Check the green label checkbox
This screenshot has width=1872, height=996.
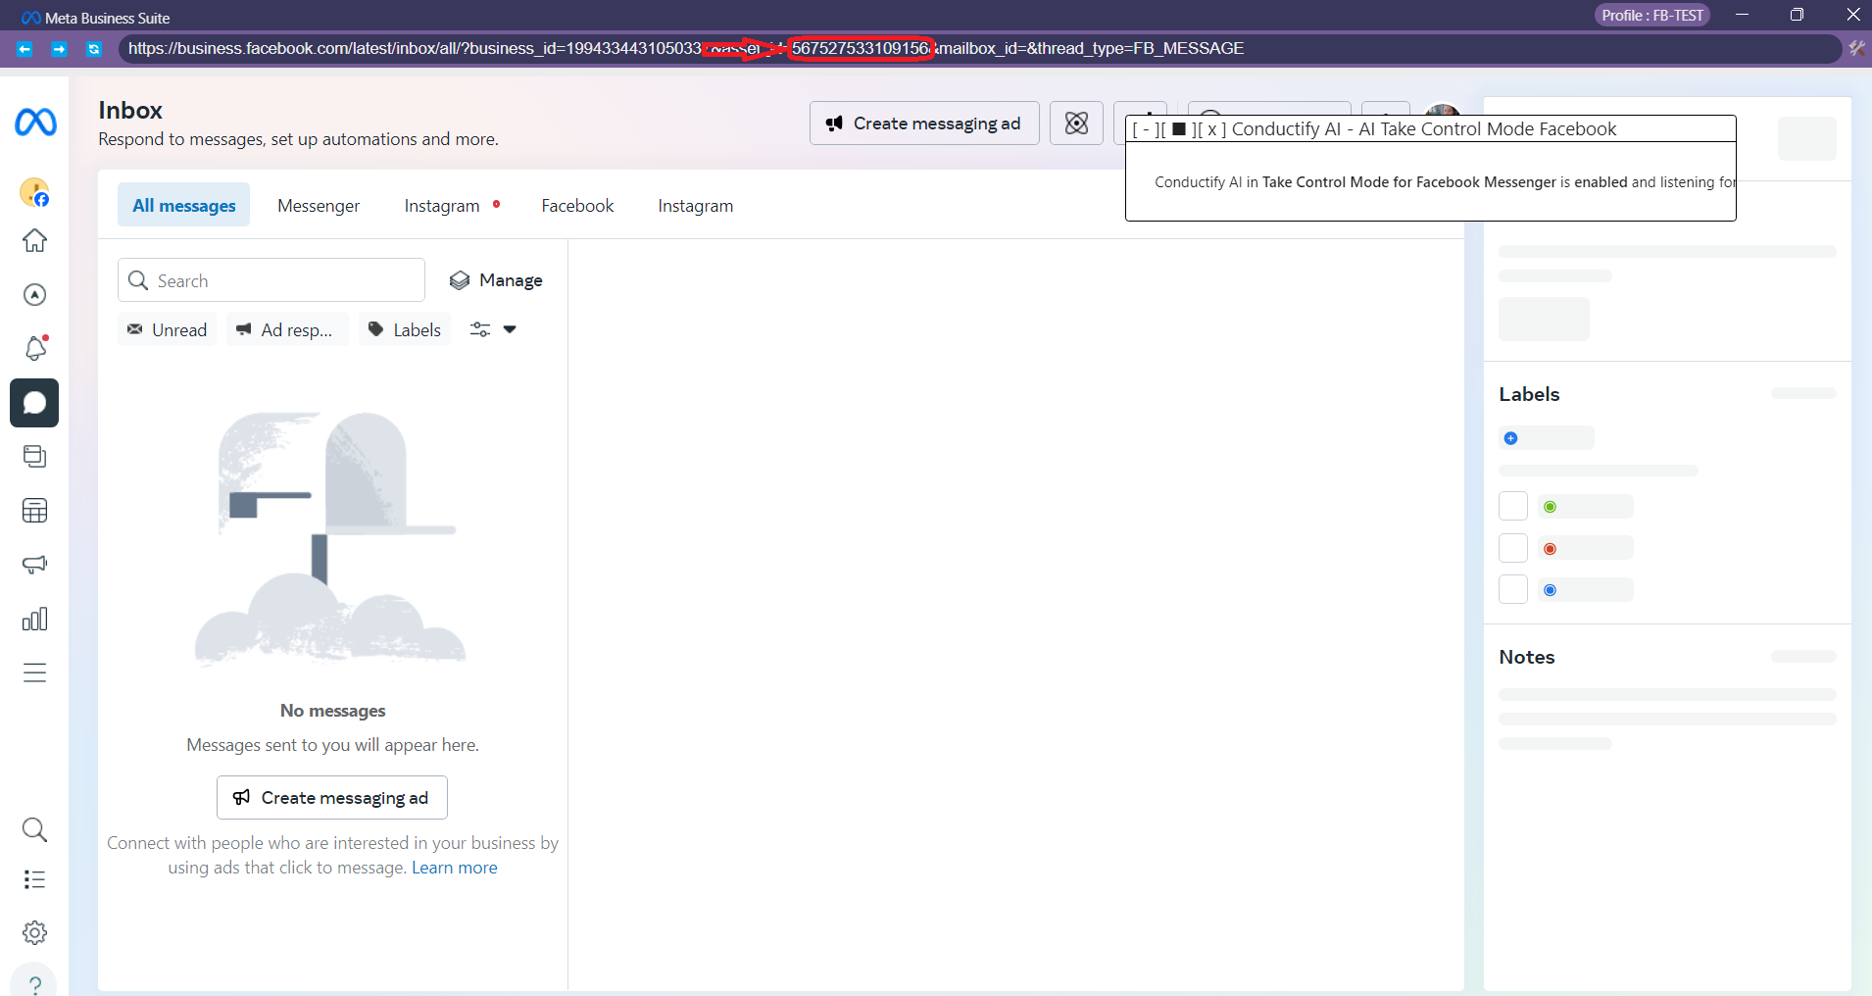point(1512,506)
